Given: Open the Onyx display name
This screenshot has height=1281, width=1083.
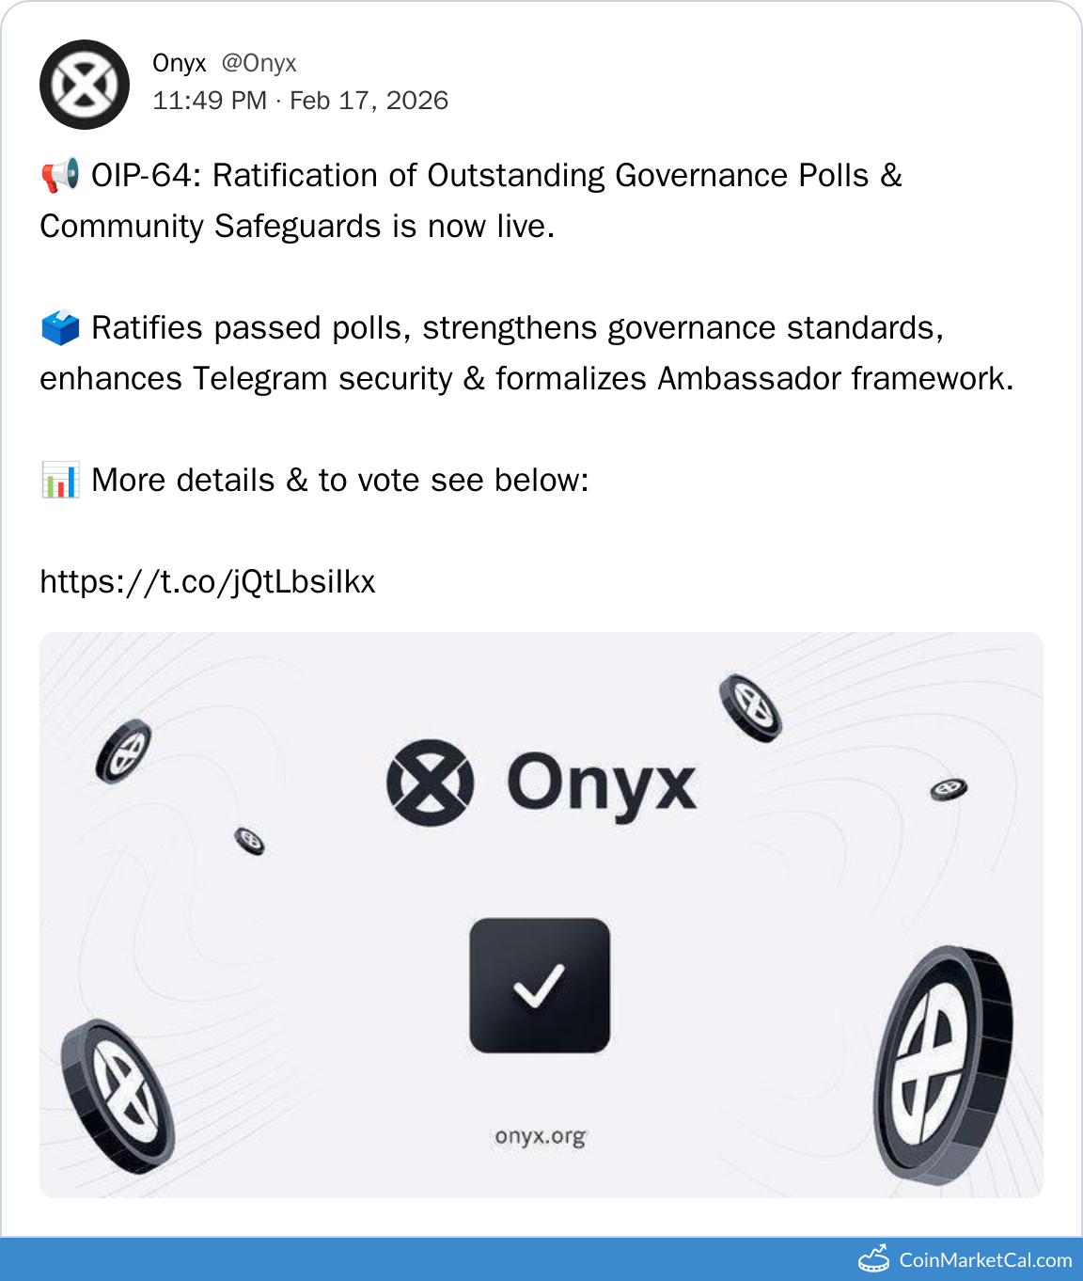Looking at the screenshot, I should coord(179,63).
